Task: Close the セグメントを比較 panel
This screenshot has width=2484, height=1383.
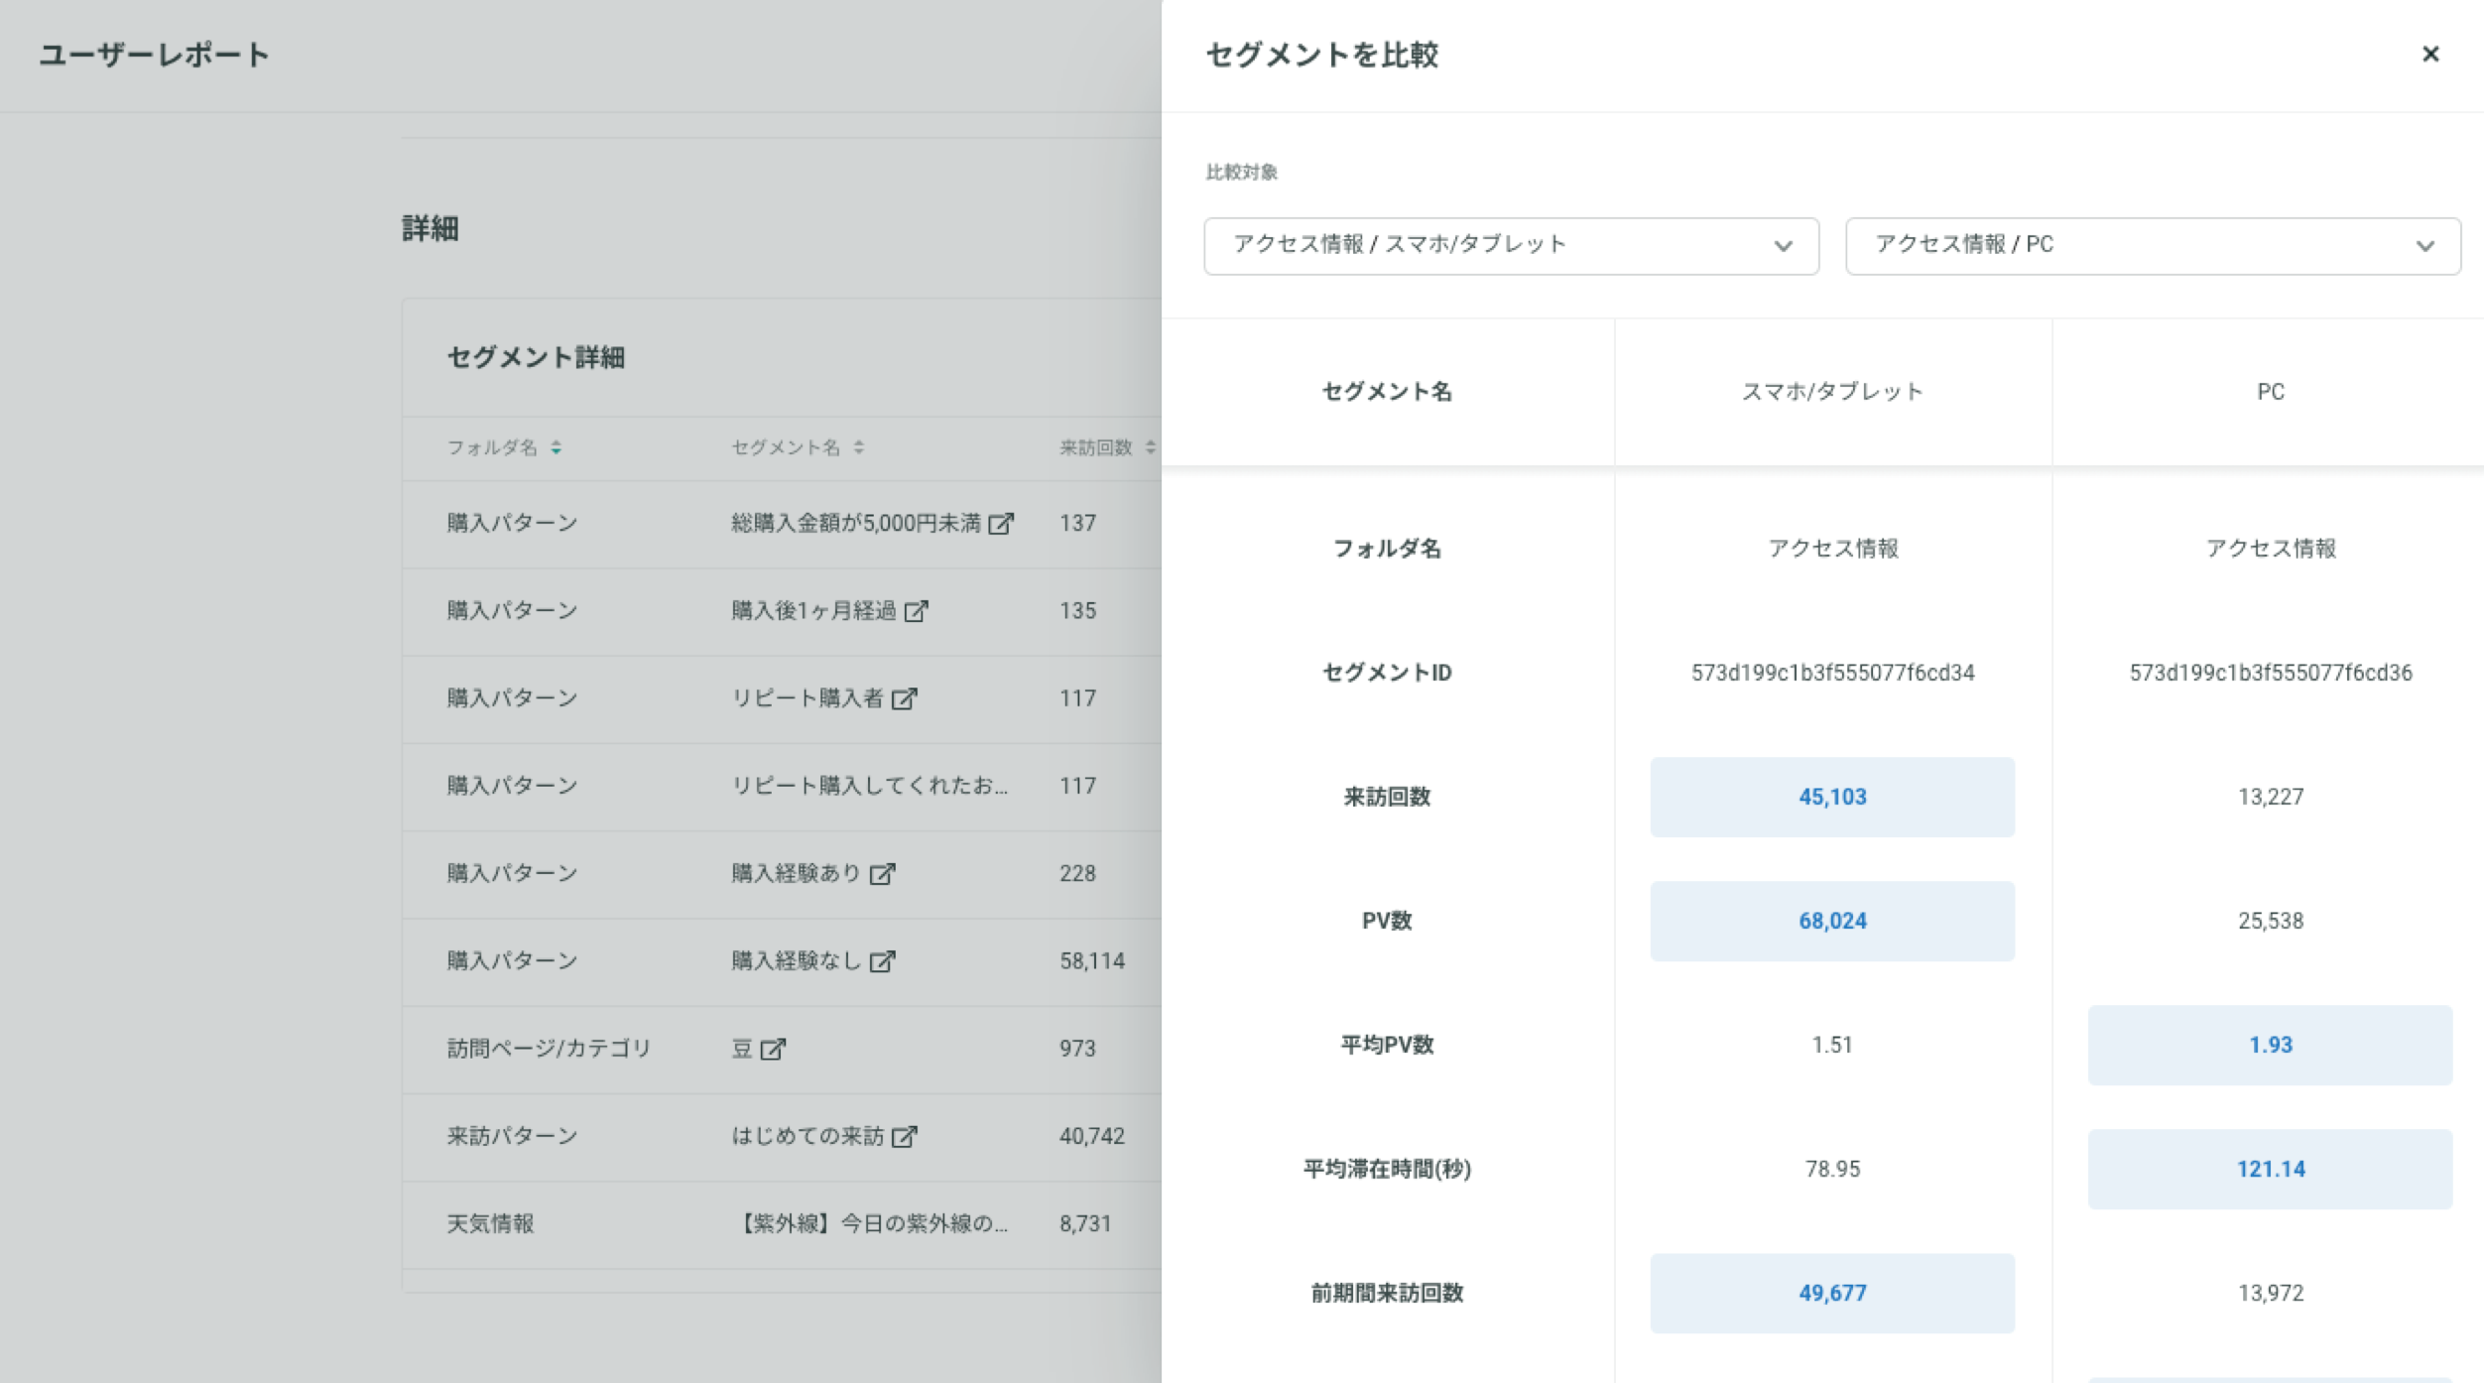Action: (2430, 54)
